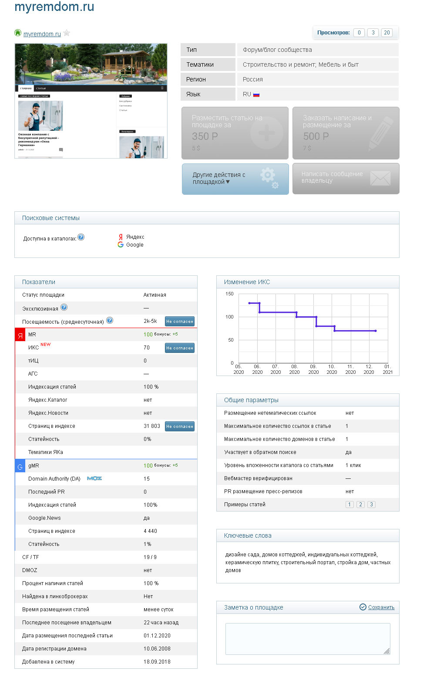Expand 'Другие действия с площадкой' dropdown
The width and height of the screenshot is (430, 681).
tap(235, 179)
